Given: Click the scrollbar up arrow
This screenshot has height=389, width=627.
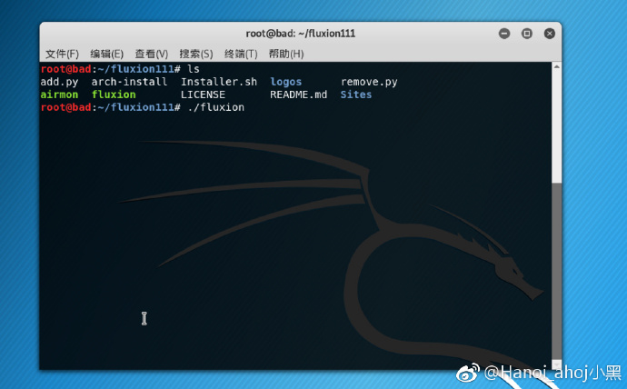Looking at the screenshot, I should 557,67.
